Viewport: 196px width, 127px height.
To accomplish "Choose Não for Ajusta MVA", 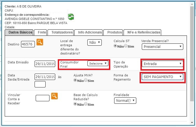I will [75, 80].
